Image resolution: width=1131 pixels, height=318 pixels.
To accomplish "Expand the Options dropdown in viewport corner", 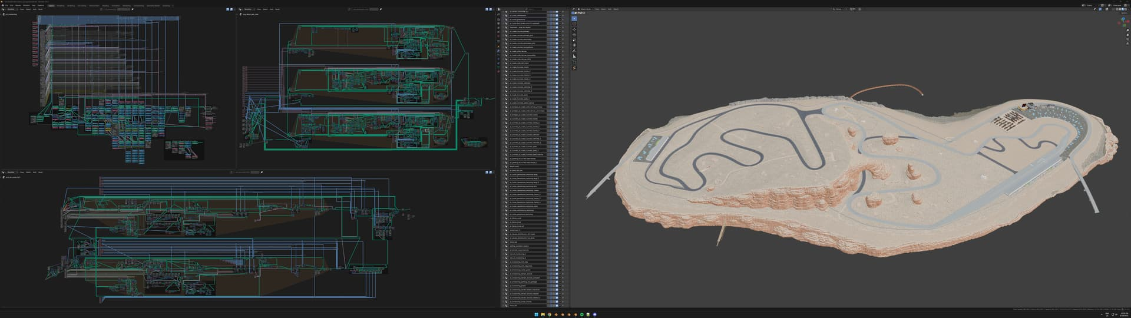I will coord(1125,13).
